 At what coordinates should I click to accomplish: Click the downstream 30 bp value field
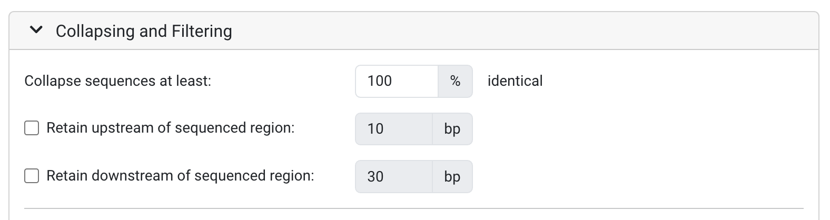[393, 176]
